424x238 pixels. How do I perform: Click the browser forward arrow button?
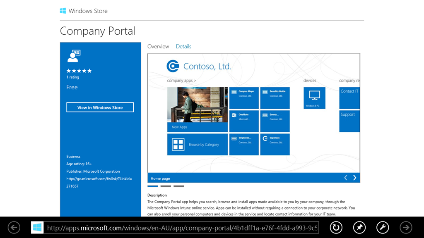pyautogui.click(x=406, y=227)
